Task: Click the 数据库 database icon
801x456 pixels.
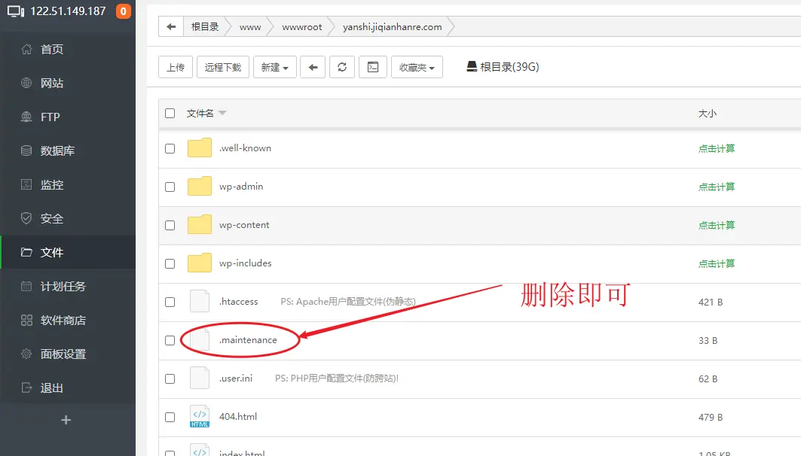Action: [26, 150]
